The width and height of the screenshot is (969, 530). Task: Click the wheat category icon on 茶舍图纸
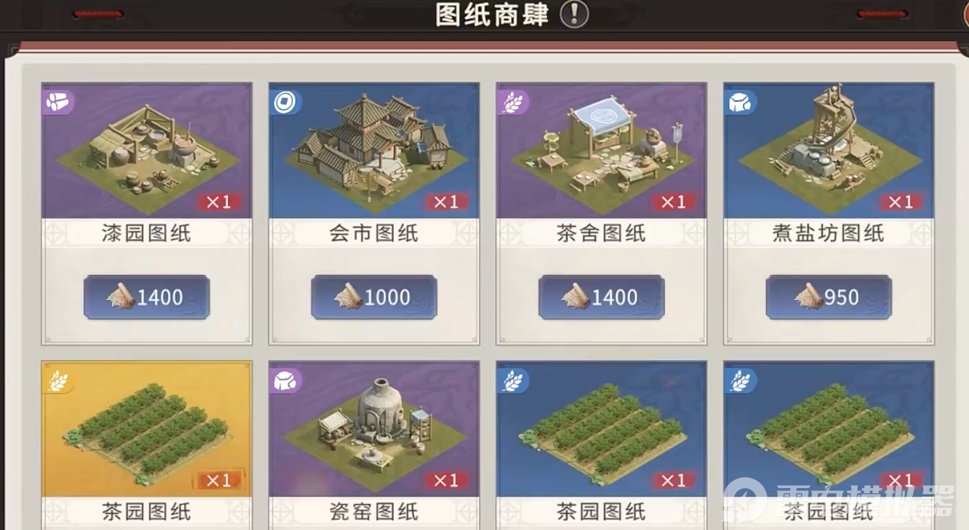tap(514, 102)
